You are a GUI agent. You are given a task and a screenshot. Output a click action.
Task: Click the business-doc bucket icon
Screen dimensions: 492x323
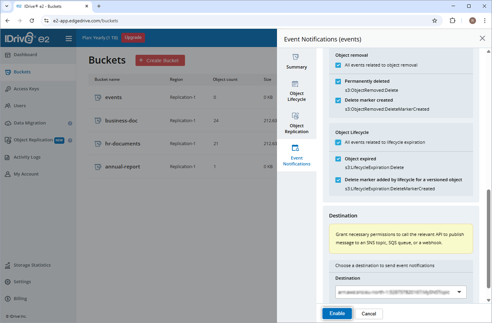pos(98,121)
